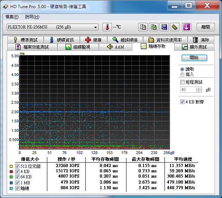Uncheck the 4 KB transfer size checkbox
Screen dimensions: 222x198
pos(17,172)
